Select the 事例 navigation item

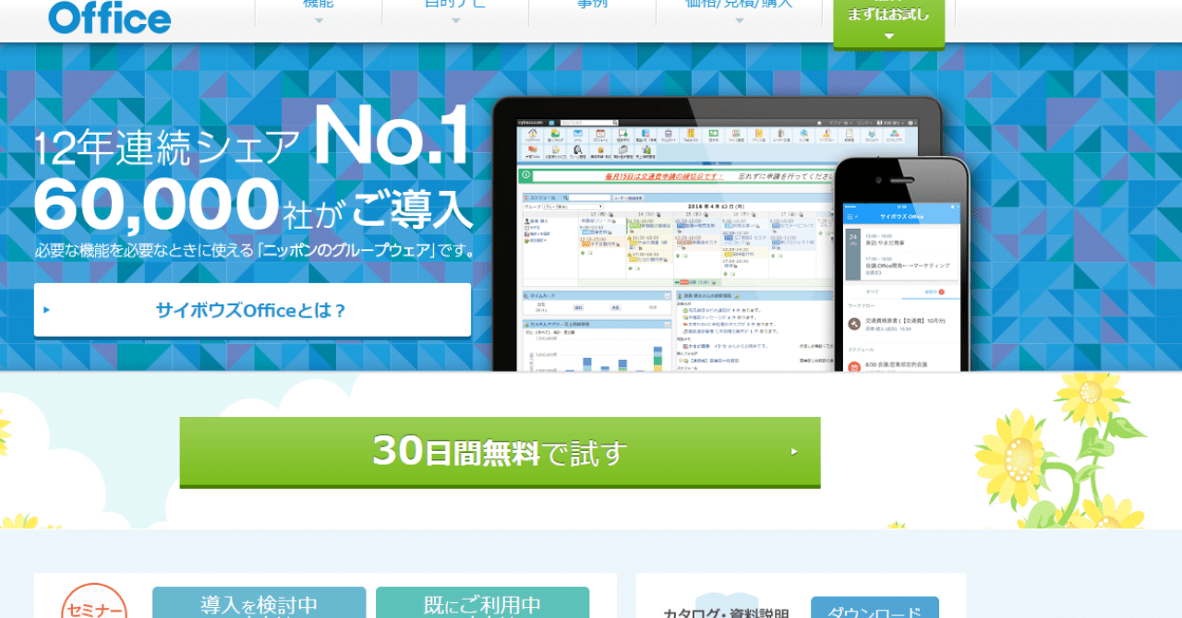[x=592, y=7]
